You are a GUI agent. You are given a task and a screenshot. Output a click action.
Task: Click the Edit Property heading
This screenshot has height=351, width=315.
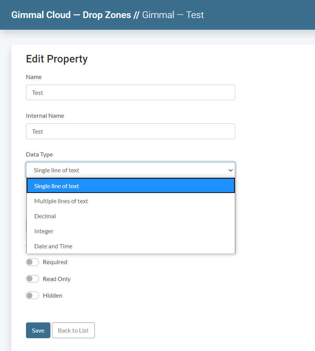click(x=57, y=59)
